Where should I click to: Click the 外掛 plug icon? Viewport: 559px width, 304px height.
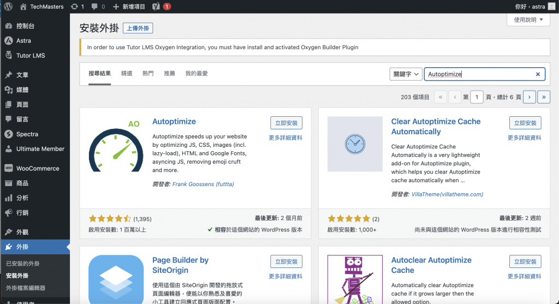(9, 247)
